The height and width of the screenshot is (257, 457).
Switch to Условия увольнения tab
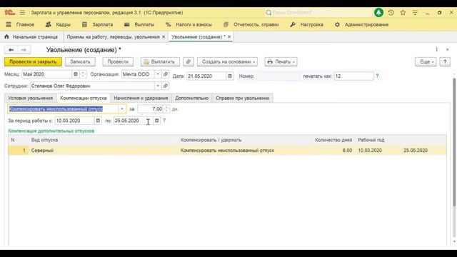31,99
